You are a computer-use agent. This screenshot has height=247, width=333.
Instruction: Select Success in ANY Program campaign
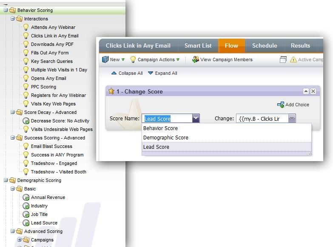(x=57, y=155)
